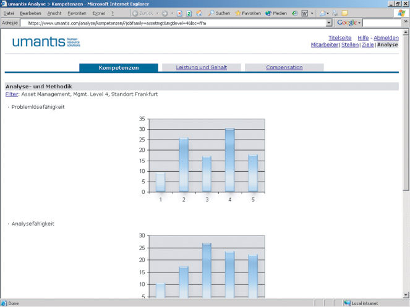The image size is (410, 307).
Task: Switch to the Compensation tab
Action: [x=284, y=67]
